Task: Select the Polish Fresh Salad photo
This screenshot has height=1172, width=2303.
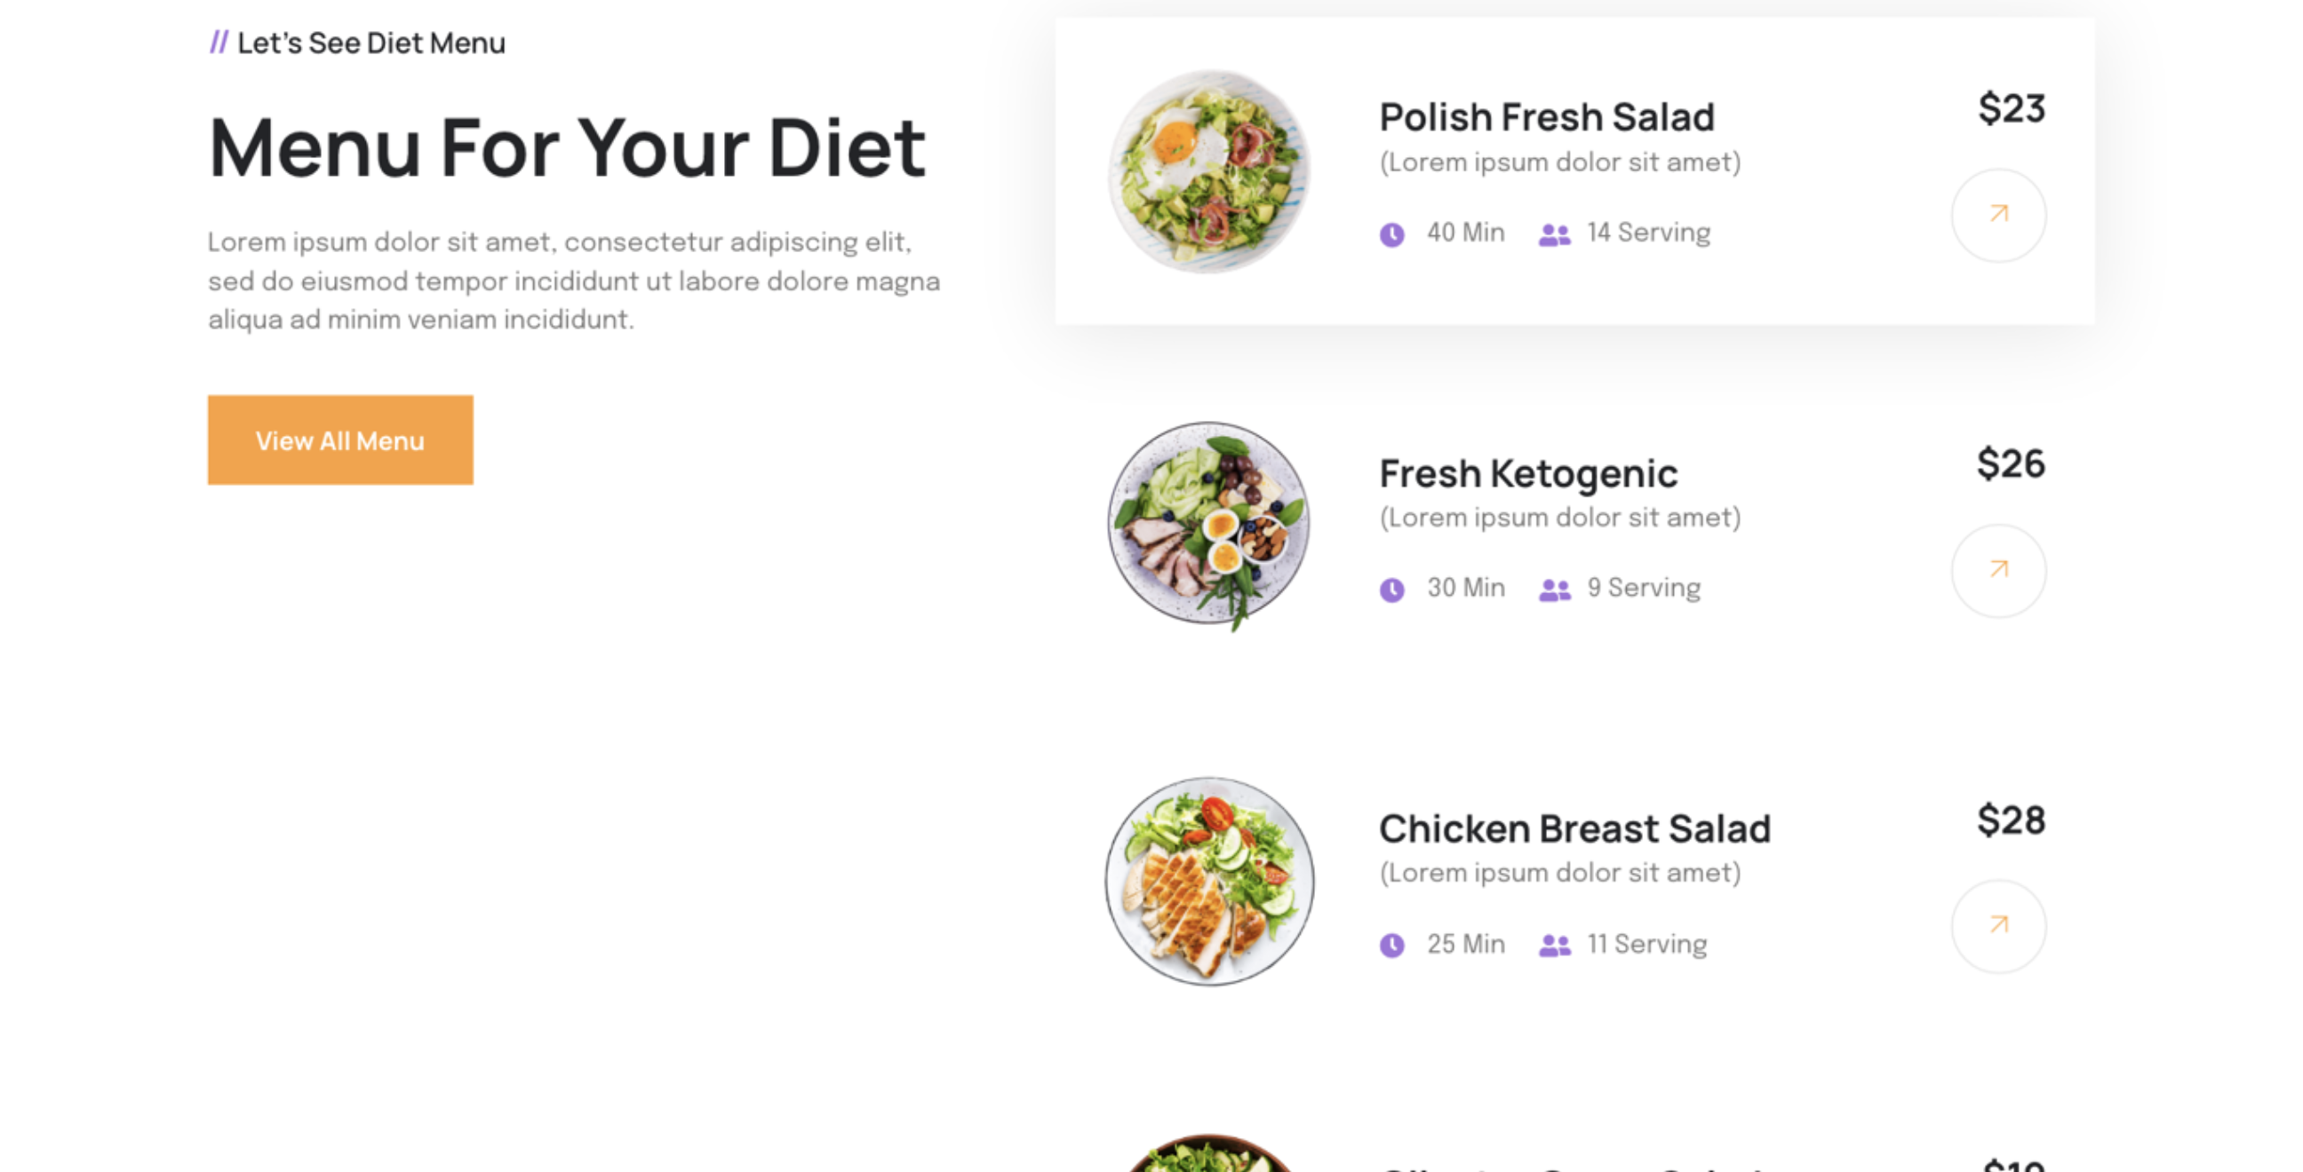Action: click(1209, 171)
